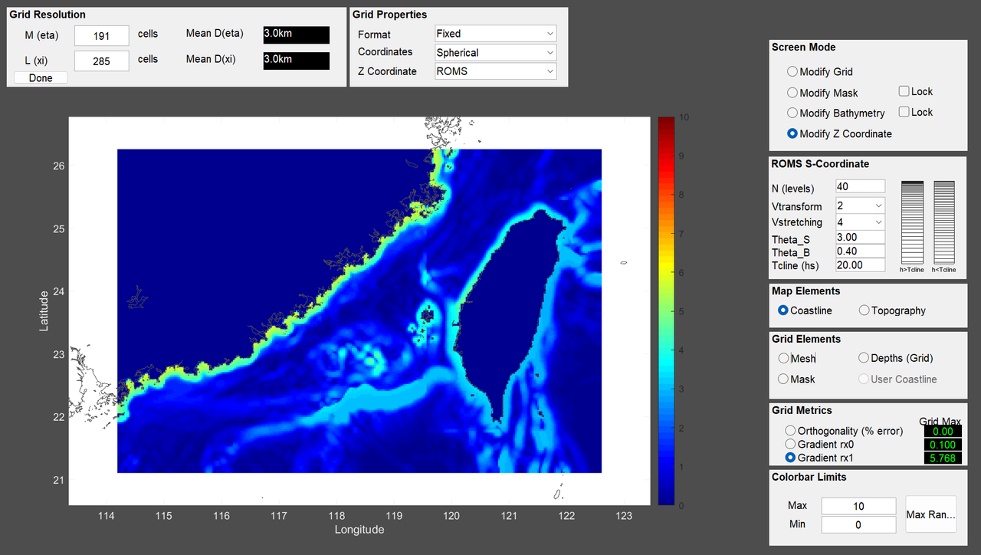Edit the colorbar Min field
981x555 pixels.
click(858, 525)
